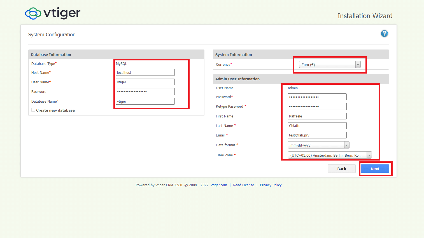The image size is (424, 238).
Task: Click the 'Date format' label
Action: click(x=225, y=145)
